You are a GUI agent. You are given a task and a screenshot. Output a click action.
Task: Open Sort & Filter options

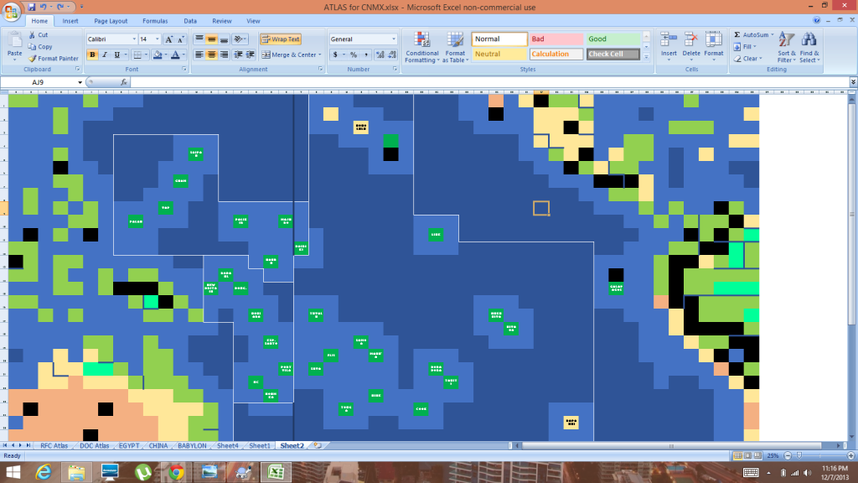point(787,47)
